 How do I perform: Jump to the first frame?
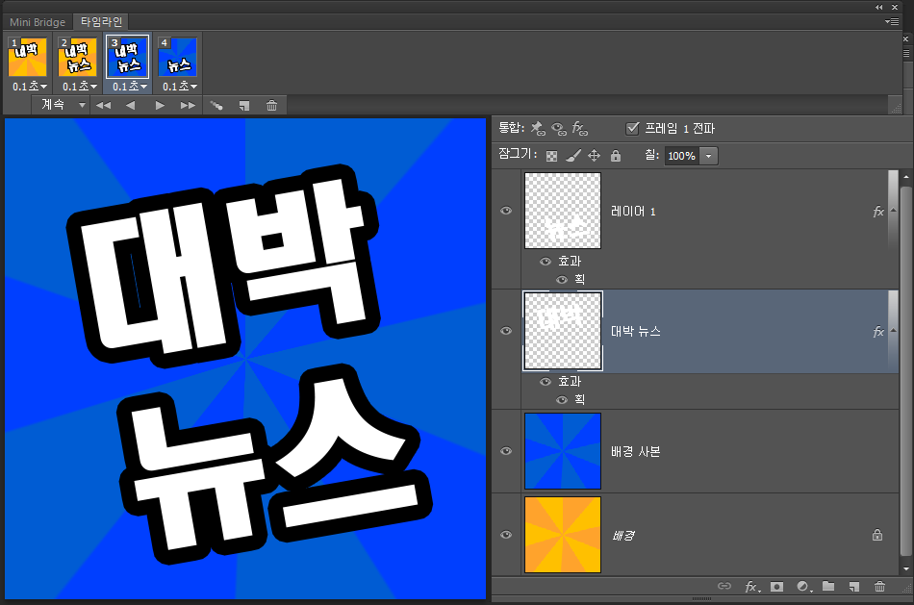pyautogui.click(x=103, y=106)
